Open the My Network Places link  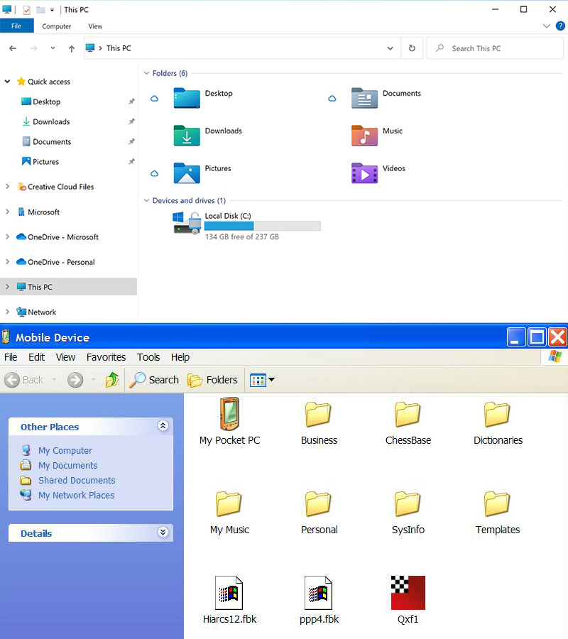click(76, 495)
